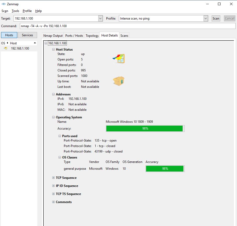The image size is (237, 226).
Task: Minimize the Zenmap window
Action: point(207,4)
